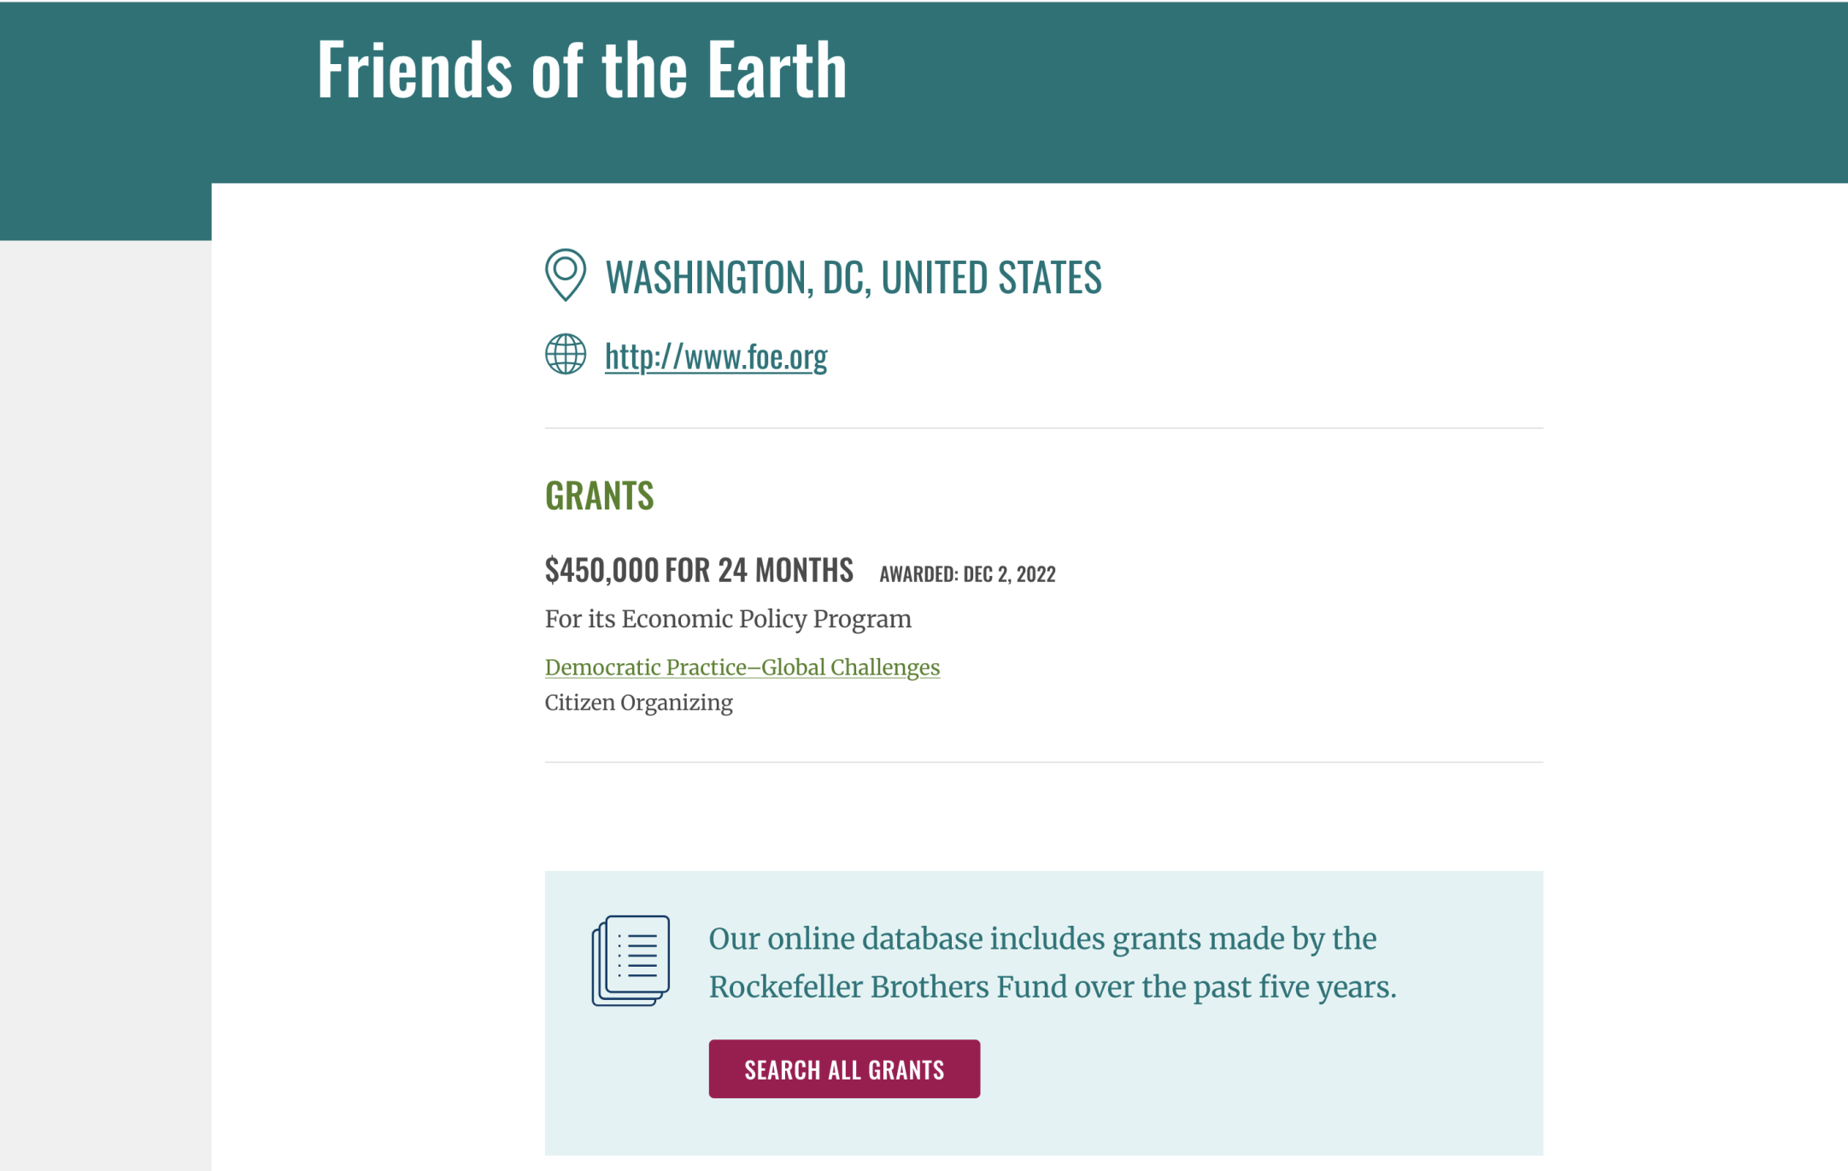This screenshot has height=1171, width=1848.
Task: Click the Awarded: Dec 2, 2022 date
Action: click(x=968, y=574)
